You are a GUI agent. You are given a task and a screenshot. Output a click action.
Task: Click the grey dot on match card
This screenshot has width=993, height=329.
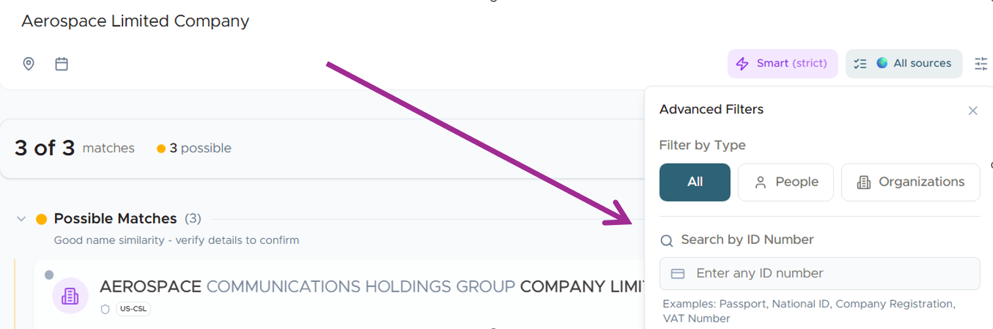tap(49, 275)
